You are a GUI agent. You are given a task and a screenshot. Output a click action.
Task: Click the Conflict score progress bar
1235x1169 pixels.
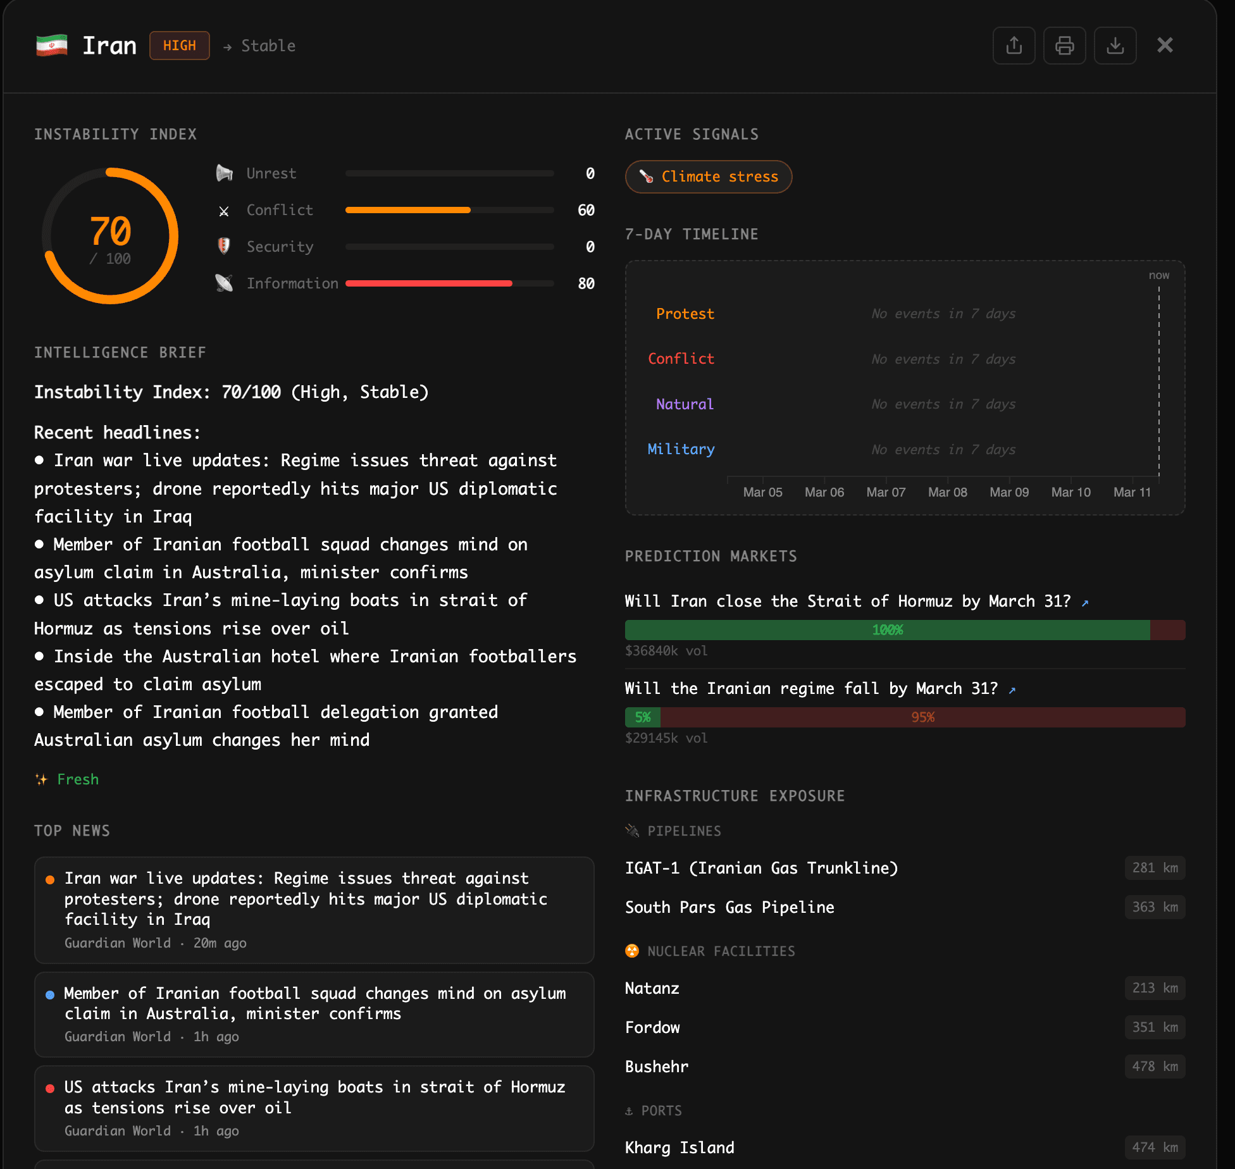click(x=449, y=210)
